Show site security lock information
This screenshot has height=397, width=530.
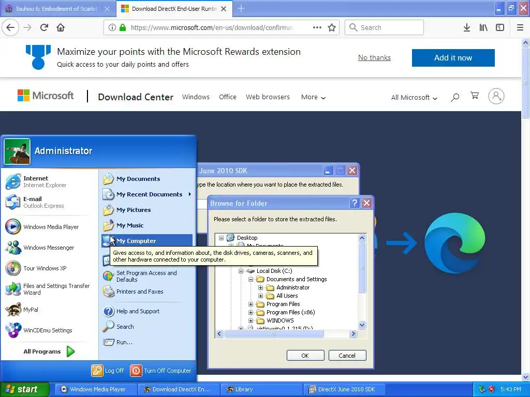[123, 27]
